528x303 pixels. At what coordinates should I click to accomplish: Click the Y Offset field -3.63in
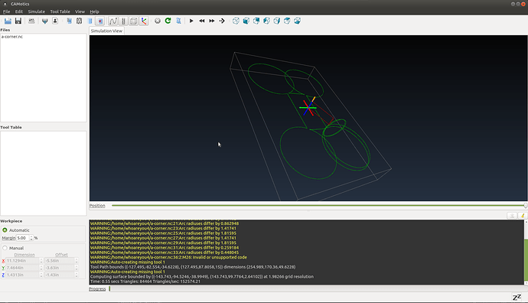tap(59, 268)
